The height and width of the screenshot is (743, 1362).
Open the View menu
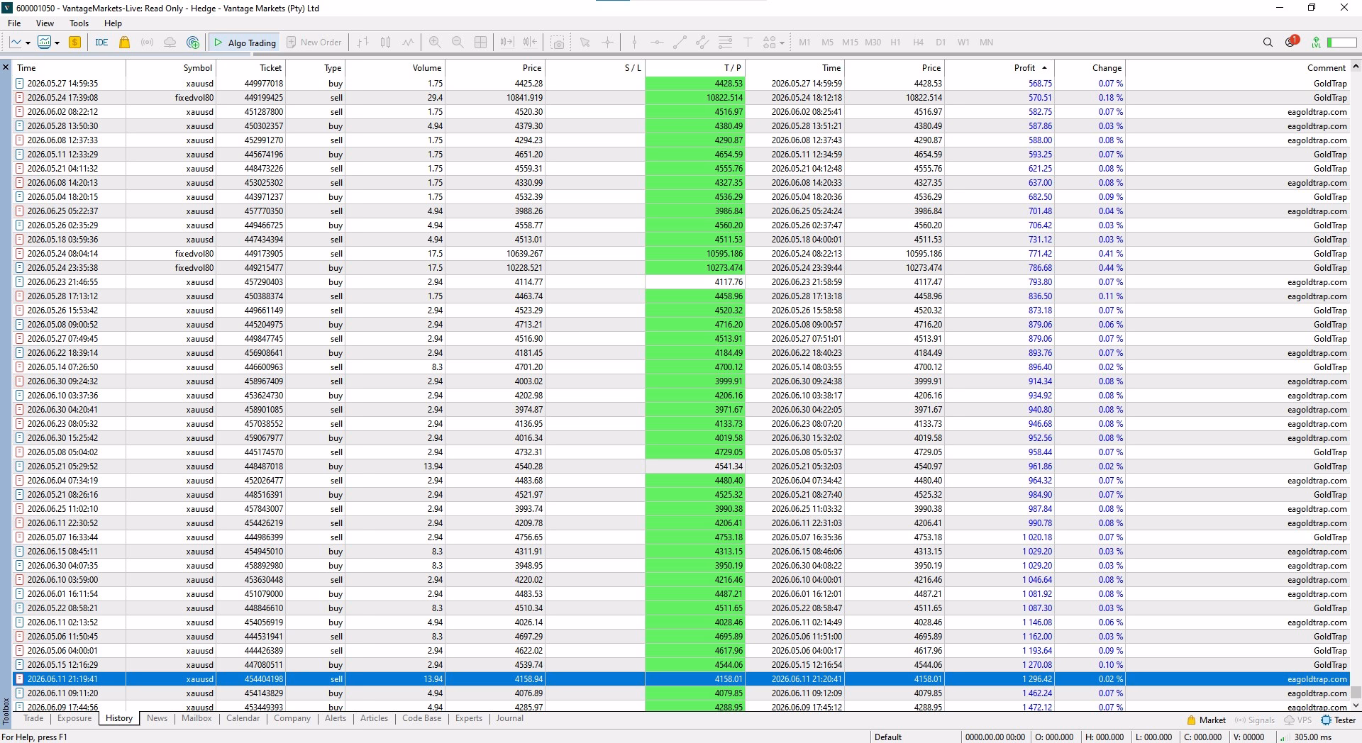pyautogui.click(x=45, y=23)
